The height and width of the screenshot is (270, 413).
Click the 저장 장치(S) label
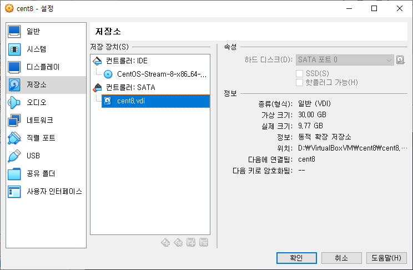tap(109, 47)
